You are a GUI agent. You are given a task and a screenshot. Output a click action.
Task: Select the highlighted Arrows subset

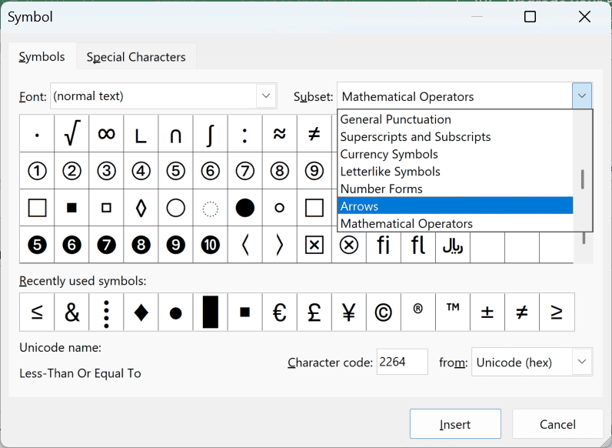[455, 206]
